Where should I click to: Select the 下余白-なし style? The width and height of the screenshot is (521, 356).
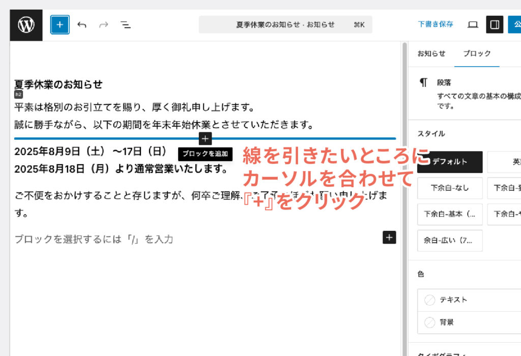tap(450, 188)
